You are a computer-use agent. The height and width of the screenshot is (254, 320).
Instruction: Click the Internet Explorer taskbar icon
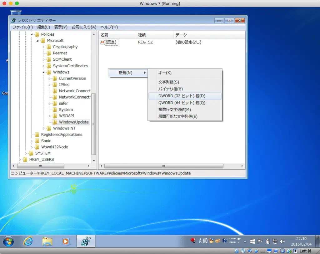pos(28,241)
